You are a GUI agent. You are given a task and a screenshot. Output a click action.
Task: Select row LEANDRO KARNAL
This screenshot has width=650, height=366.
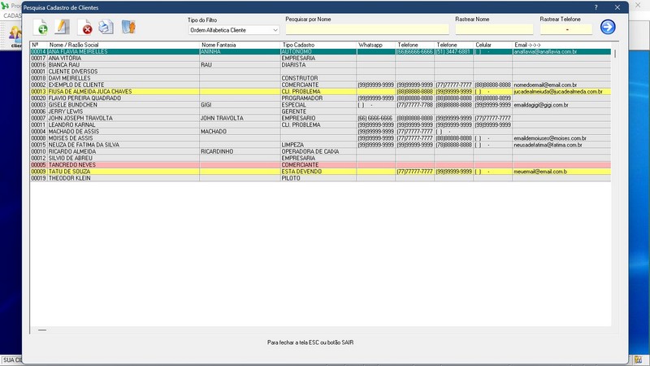coord(320,124)
